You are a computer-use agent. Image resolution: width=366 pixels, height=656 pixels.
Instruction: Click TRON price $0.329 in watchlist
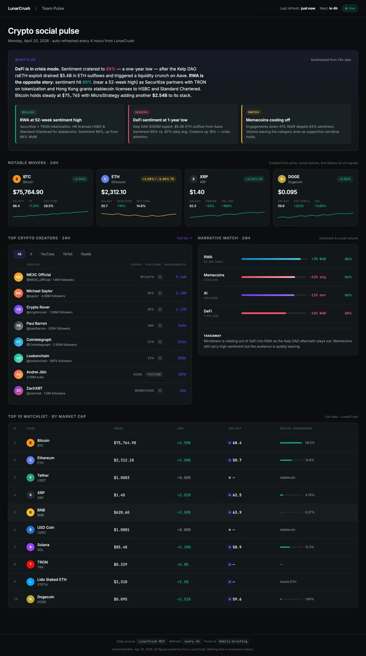coord(120,565)
